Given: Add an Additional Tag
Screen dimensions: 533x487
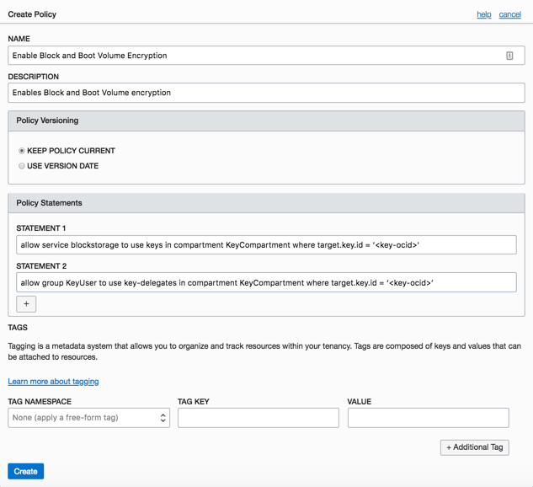Looking at the screenshot, I should 474,447.
